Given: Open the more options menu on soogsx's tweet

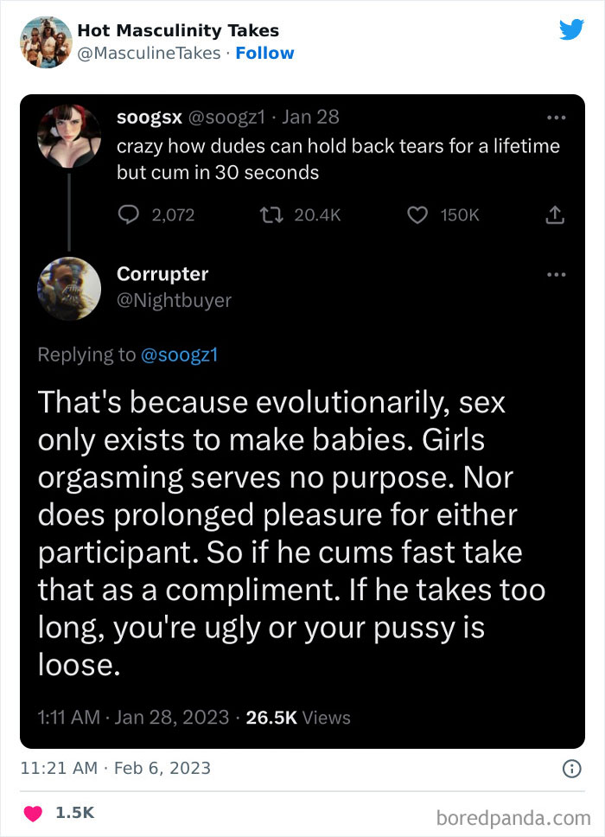Looking at the screenshot, I should tap(557, 117).
